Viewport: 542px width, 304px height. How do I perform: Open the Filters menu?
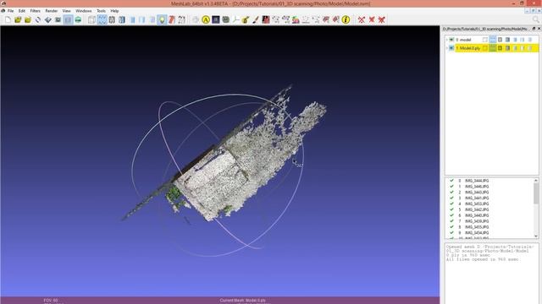point(36,11)
